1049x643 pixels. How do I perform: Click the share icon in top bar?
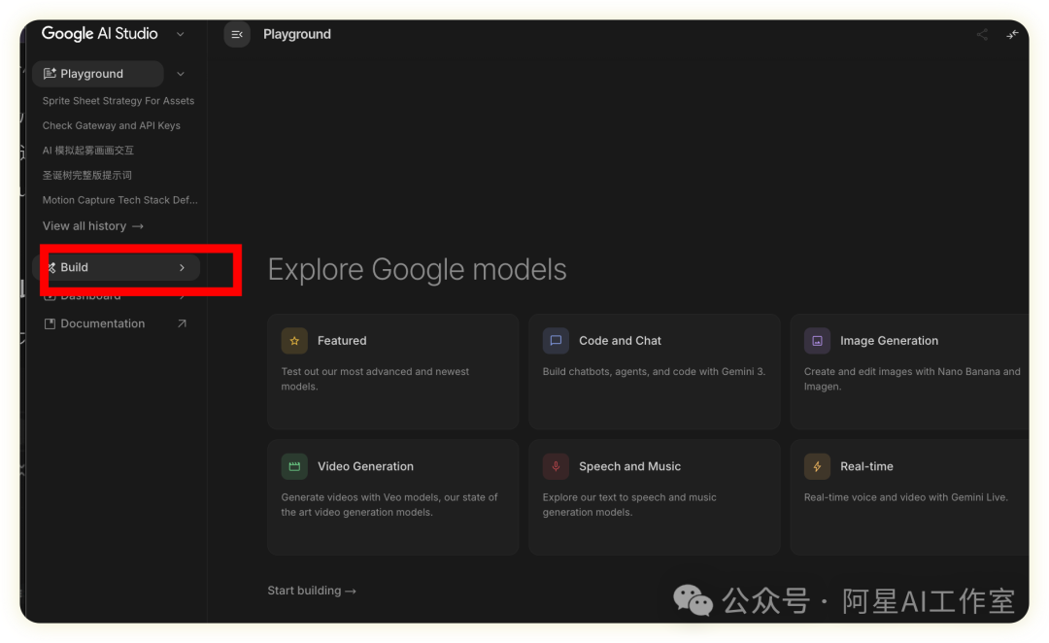coord(982,34)
